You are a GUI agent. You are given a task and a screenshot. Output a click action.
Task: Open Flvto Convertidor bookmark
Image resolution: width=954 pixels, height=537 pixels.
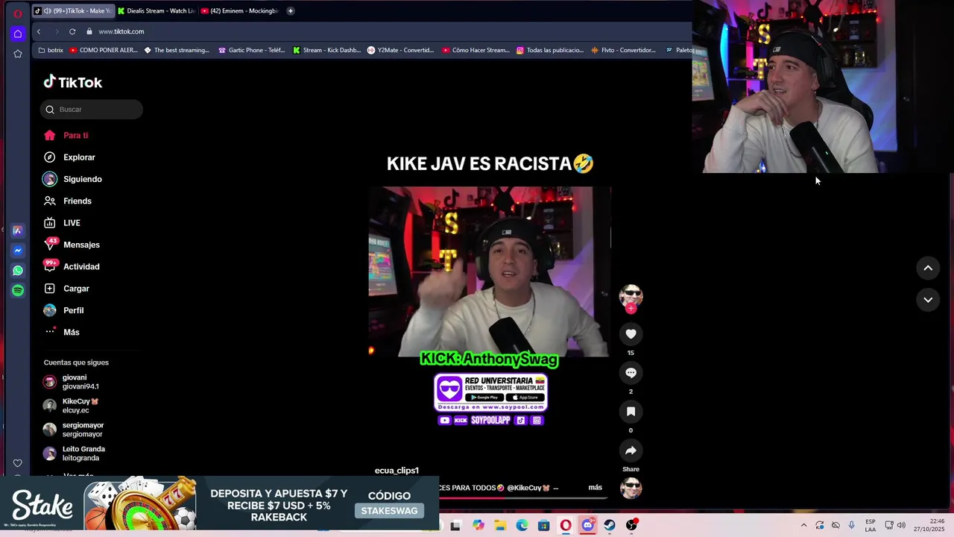click(623, 50)
